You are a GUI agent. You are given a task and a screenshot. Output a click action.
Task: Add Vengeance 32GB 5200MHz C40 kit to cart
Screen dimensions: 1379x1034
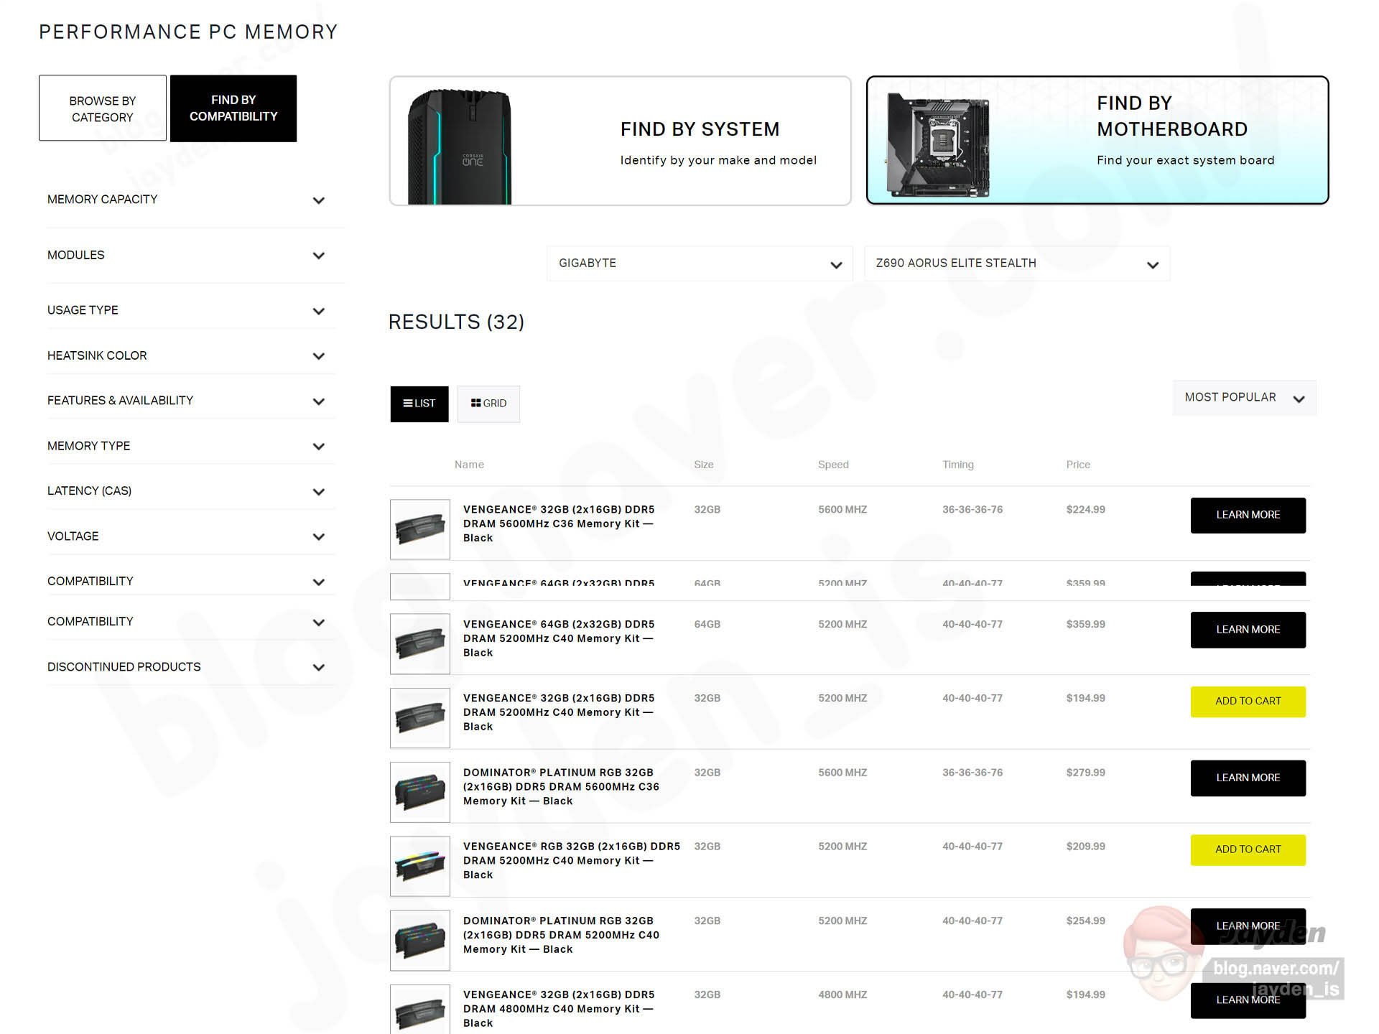click(x=1248, y=702)
